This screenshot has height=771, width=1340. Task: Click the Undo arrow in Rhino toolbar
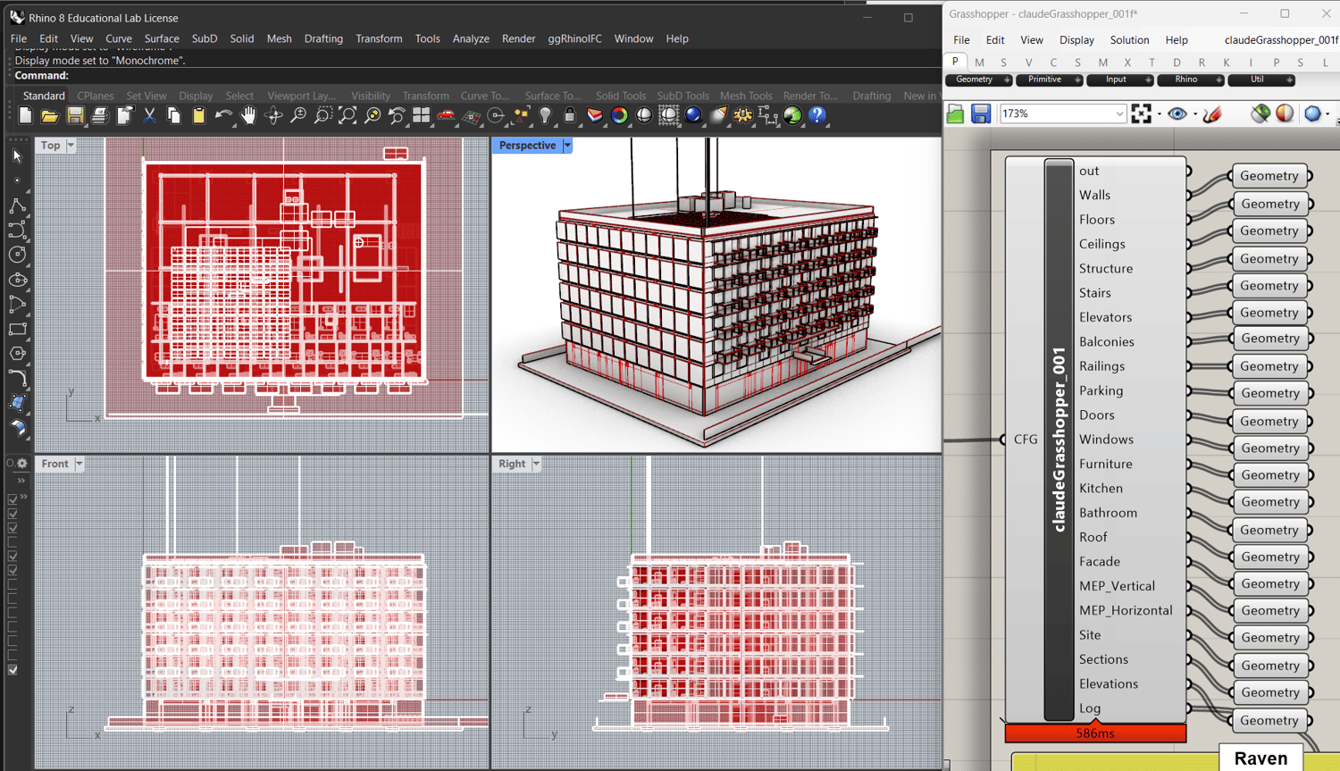click(222, 115)
